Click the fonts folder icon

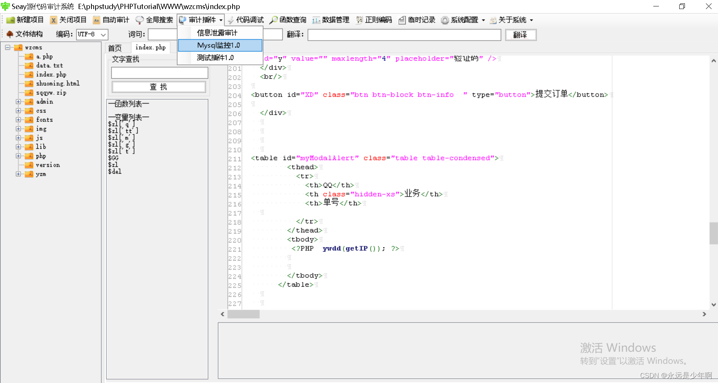click(x=29, y=120)
